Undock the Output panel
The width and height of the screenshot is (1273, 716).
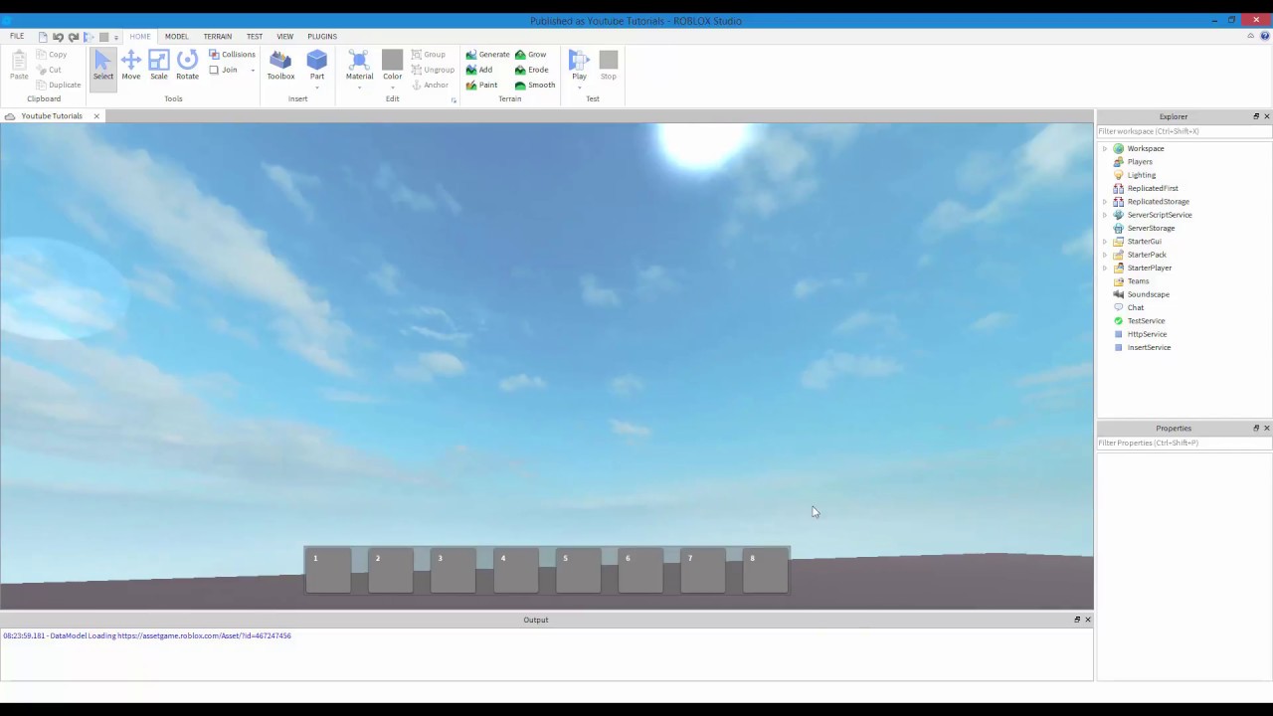1076,620
